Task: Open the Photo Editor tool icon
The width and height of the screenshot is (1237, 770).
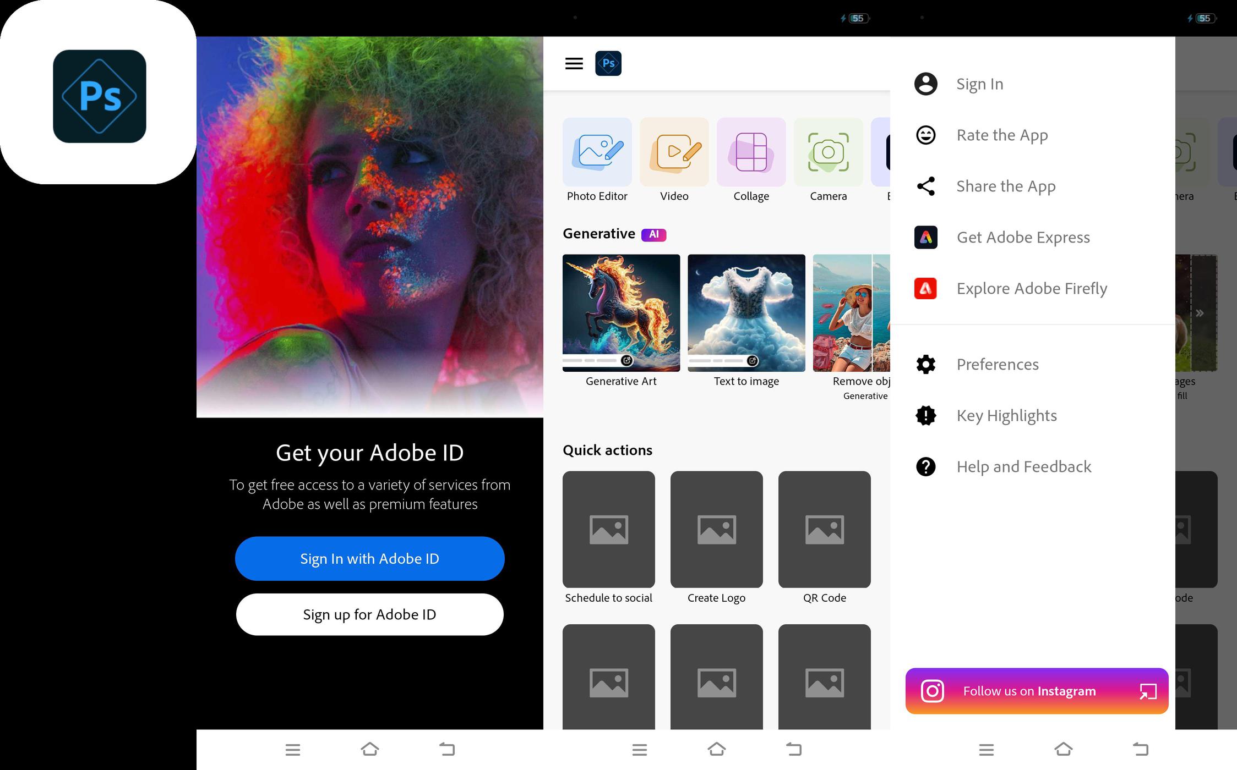Action: (x=597, y=152)
